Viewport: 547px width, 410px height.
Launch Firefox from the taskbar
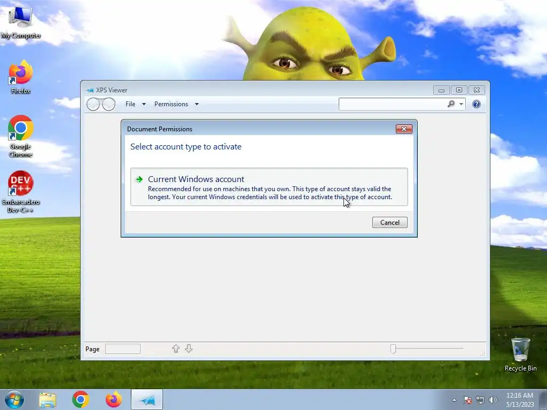tap(114, 399)
